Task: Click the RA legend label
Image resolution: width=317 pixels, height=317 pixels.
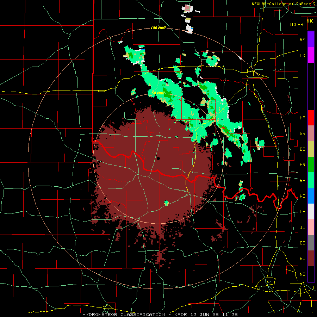Action: 302,181
